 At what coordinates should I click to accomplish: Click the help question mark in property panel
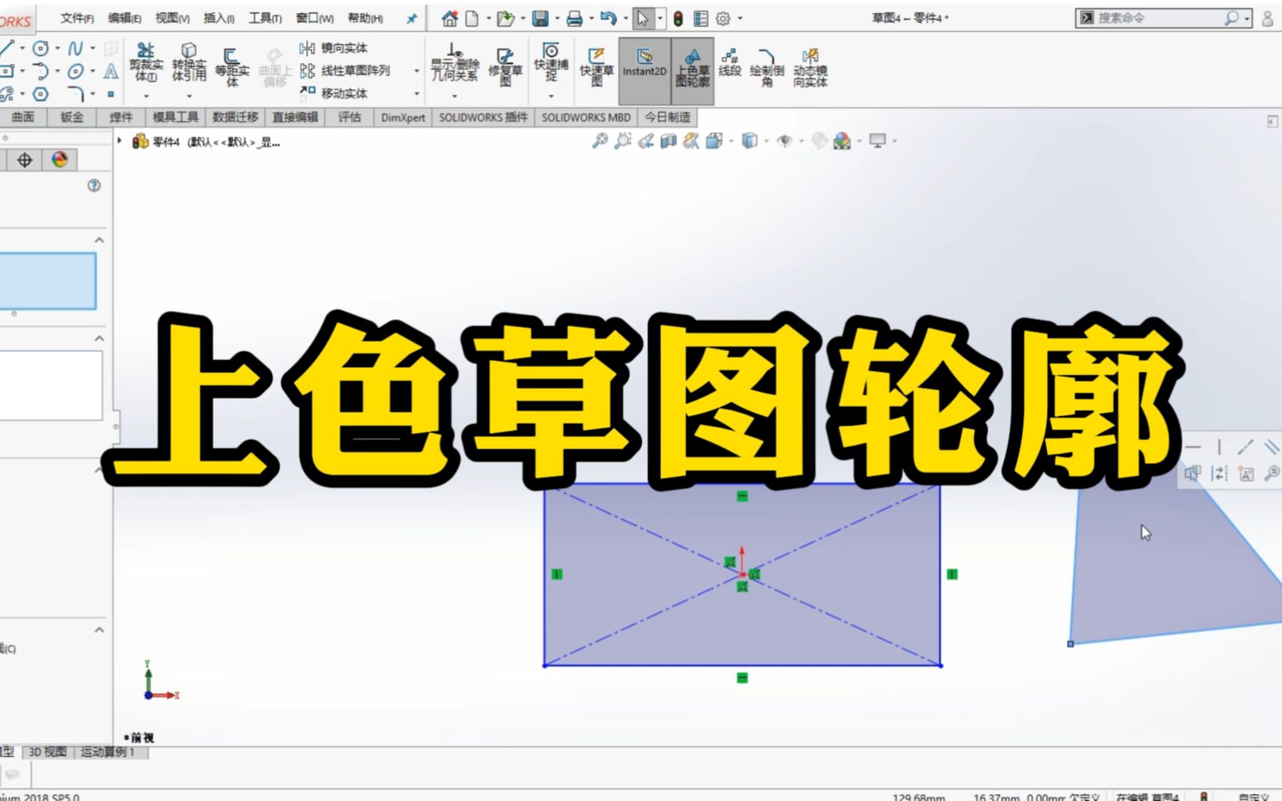pyautogui.click(x=94, y=185)
